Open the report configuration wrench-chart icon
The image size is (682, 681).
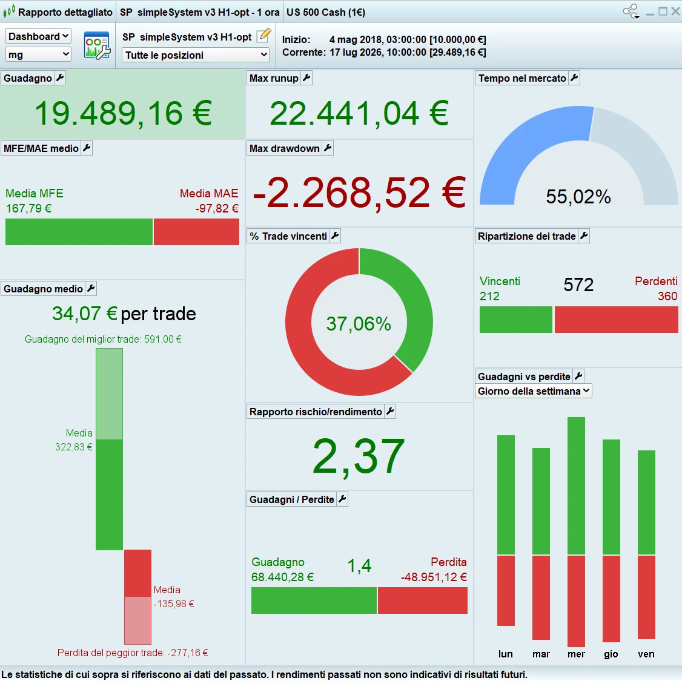click(97, 45)
